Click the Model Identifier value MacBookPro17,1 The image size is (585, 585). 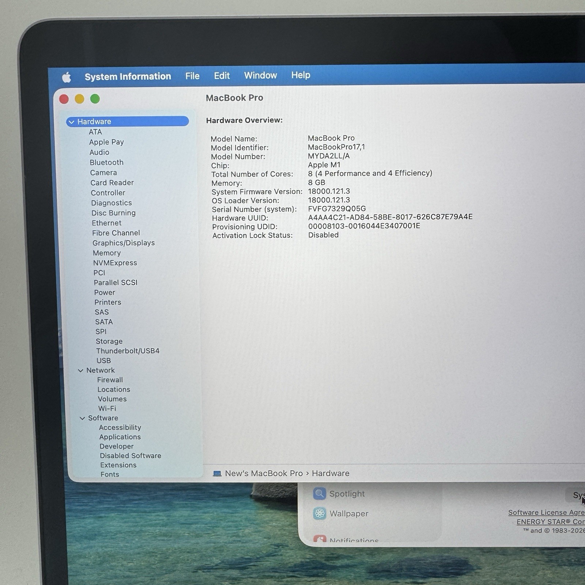[336, 147]
